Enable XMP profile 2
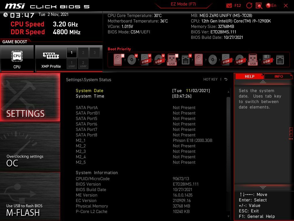This screenshot has width=294, height=221. click(x=83, y=53)
